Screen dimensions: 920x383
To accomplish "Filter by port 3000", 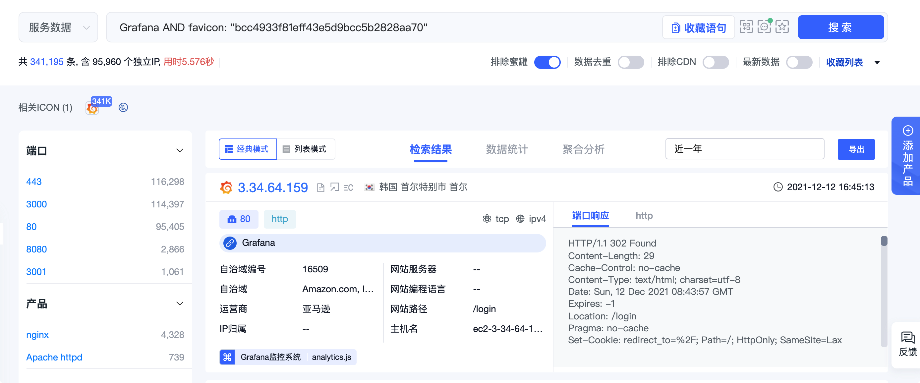I will coord(36,204).
